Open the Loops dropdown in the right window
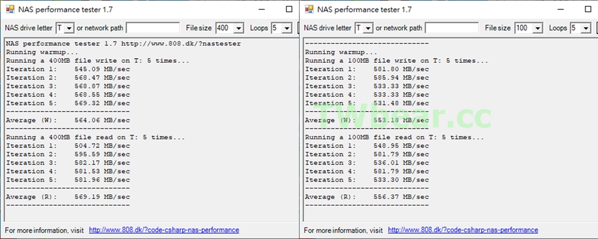 point(586,28)
